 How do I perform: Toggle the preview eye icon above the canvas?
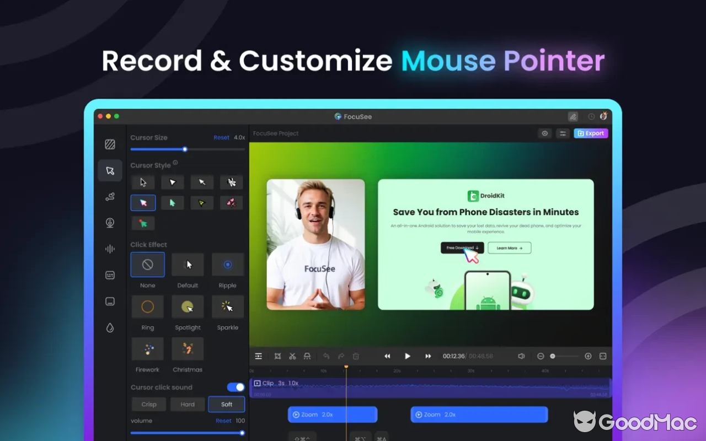click(544, 133)
